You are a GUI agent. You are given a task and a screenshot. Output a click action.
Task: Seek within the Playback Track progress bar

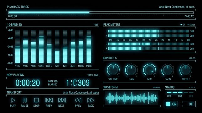(x=101, y=13)
